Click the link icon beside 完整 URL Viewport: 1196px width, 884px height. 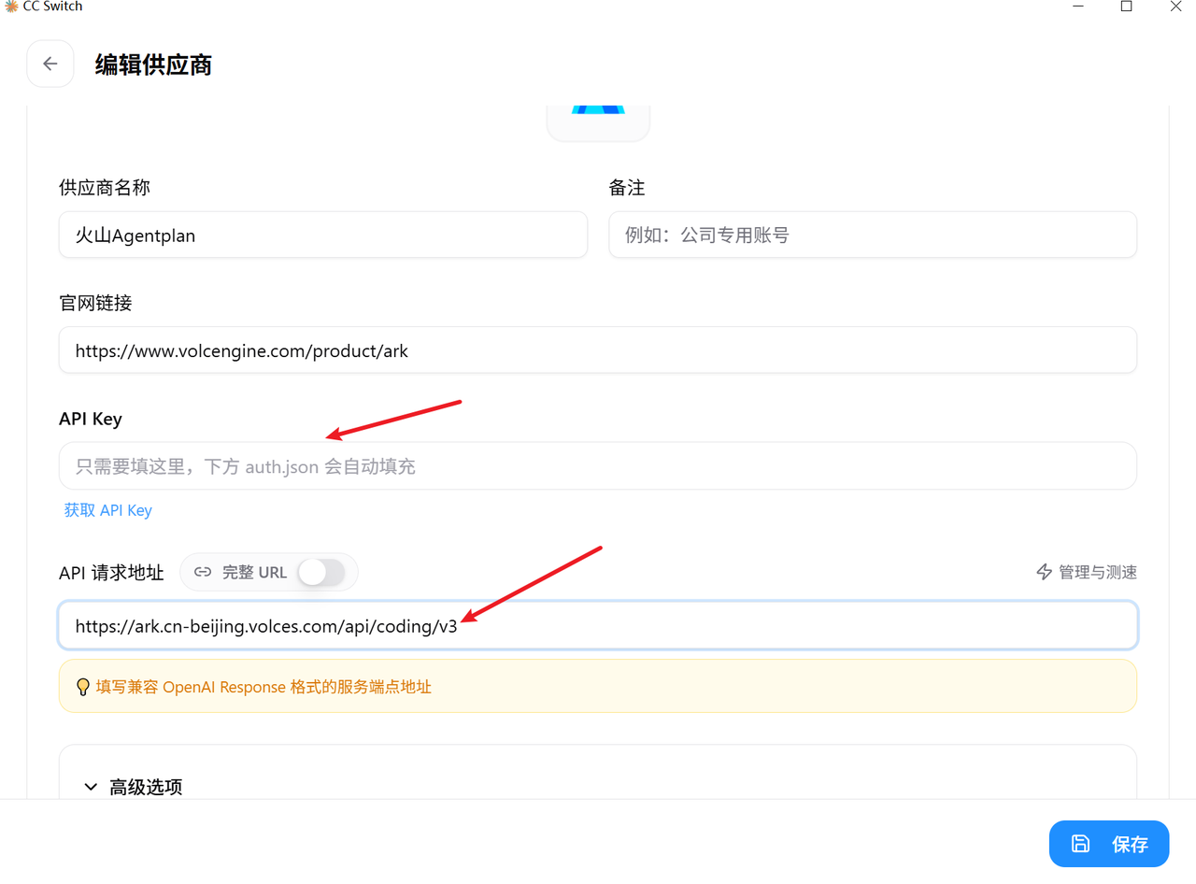pos(203,572)
